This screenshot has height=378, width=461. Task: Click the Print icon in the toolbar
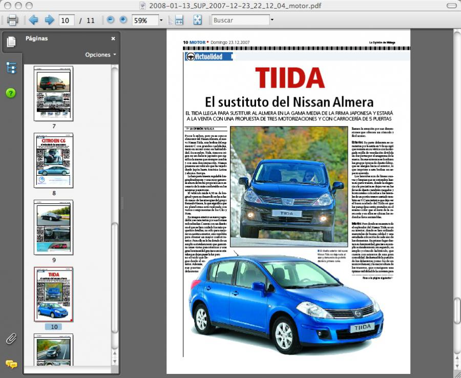click(x=12, y=20)
